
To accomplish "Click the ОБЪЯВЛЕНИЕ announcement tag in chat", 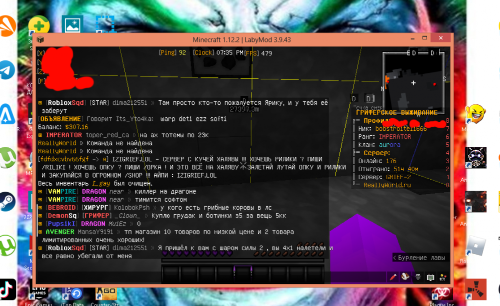I will tap(60, 119).
